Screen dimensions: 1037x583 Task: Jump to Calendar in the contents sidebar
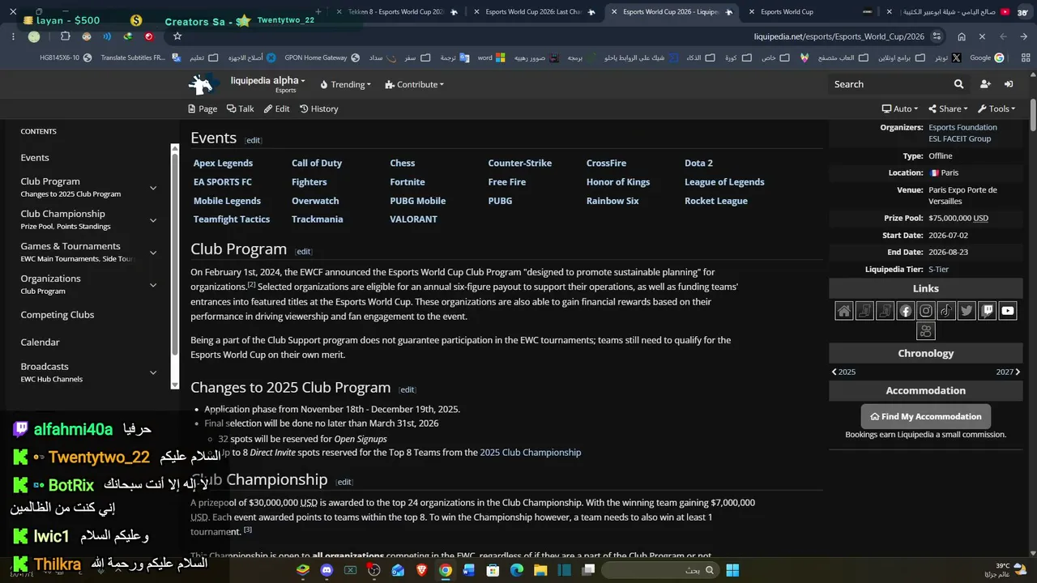tap(40, 343)
